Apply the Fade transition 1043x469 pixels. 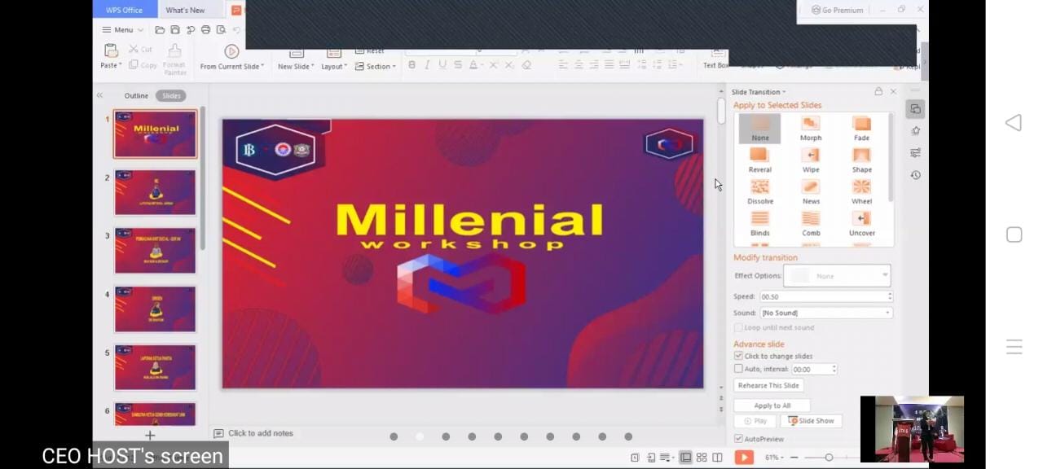click(860, 128)
